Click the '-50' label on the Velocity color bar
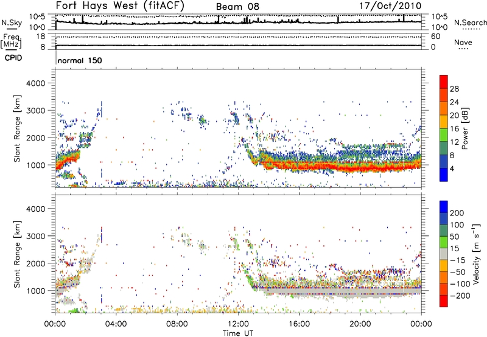Screen dimensions: 487x337 pyautogui.click(x=458, y=272)
